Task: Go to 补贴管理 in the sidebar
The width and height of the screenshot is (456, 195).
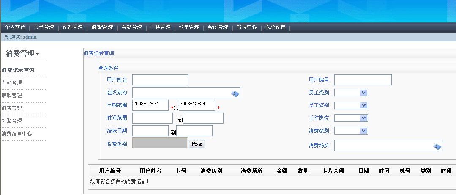Action: pos(12,121)
